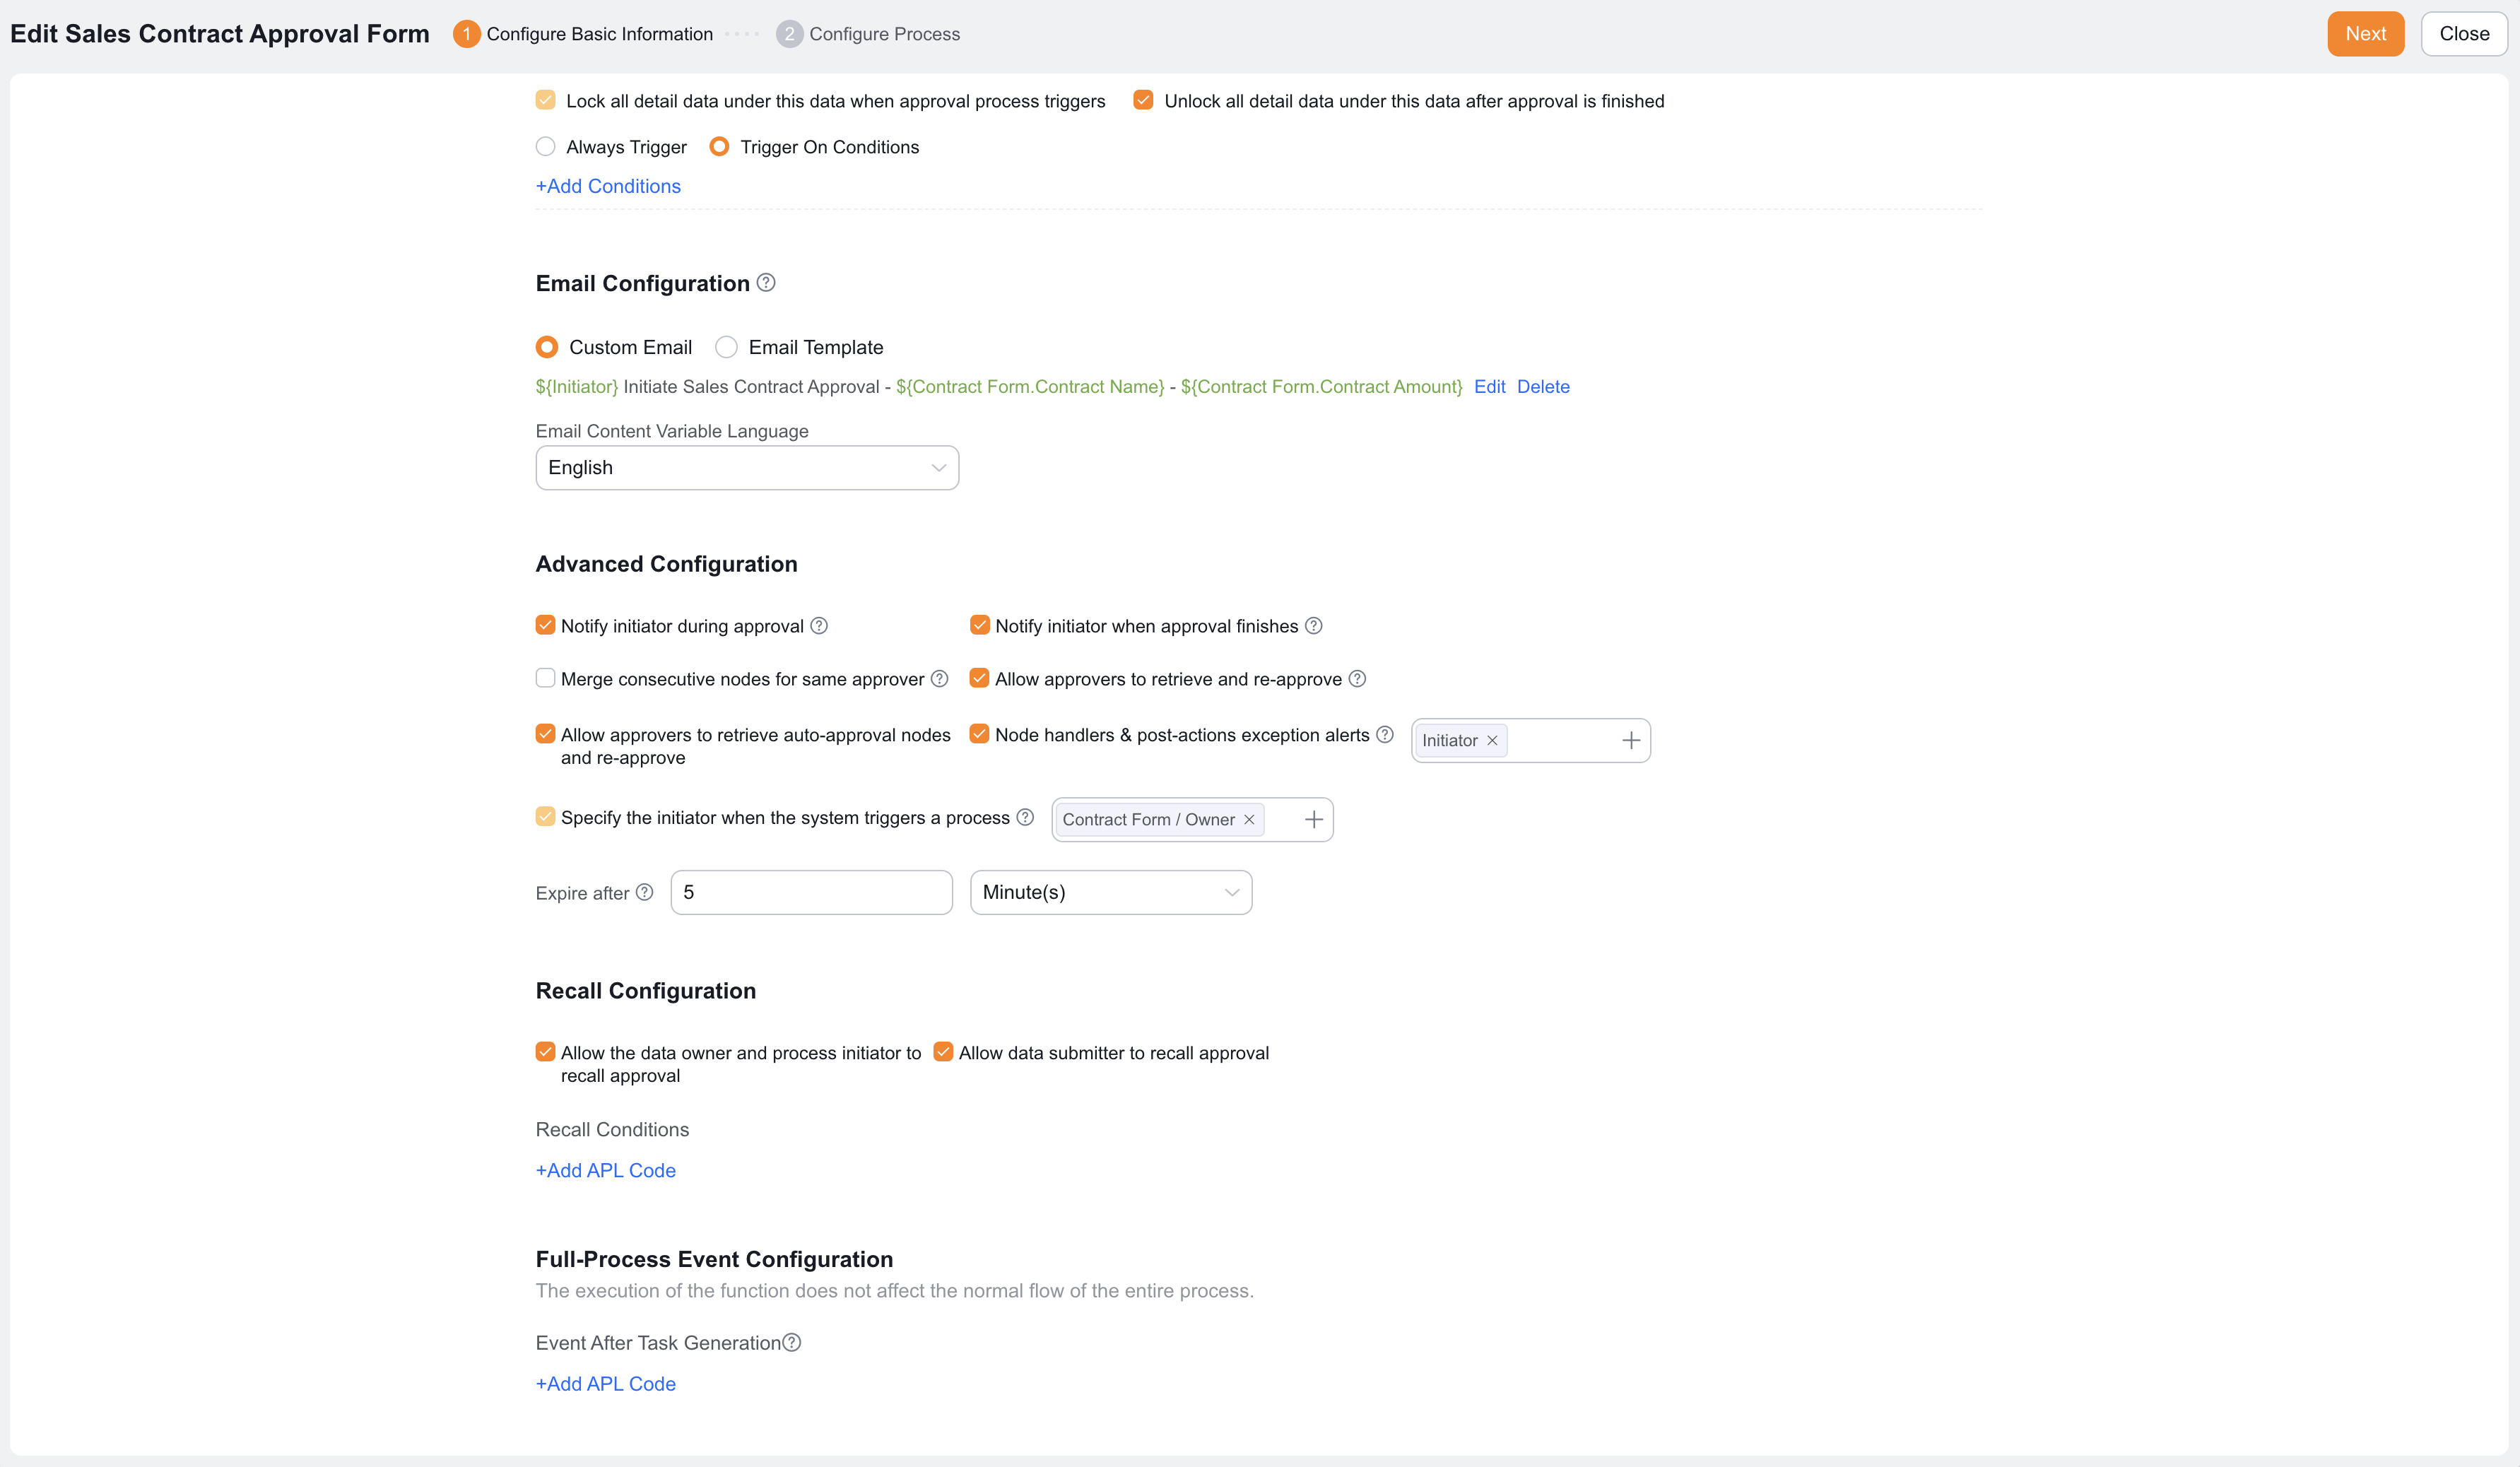Viewport: 2520px width, 1467px height.
Task: Show help for Merge consecutive nodes option
Action: pos(939,679)
